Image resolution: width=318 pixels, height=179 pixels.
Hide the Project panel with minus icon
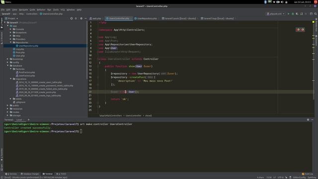click(85, 18)
